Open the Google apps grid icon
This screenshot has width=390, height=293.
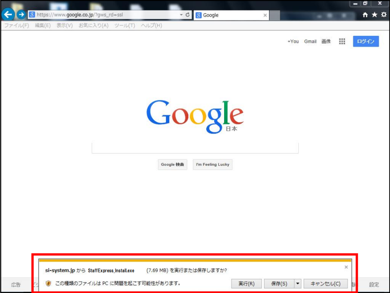(342, 41)
